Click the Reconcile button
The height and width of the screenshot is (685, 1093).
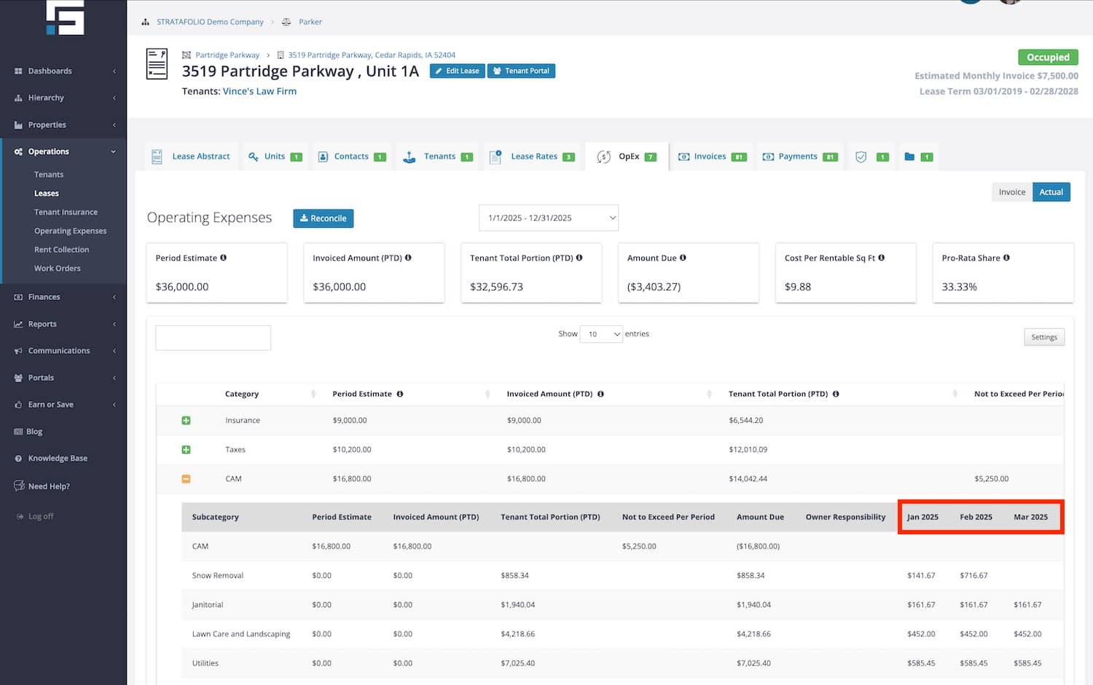pos(323,218)
